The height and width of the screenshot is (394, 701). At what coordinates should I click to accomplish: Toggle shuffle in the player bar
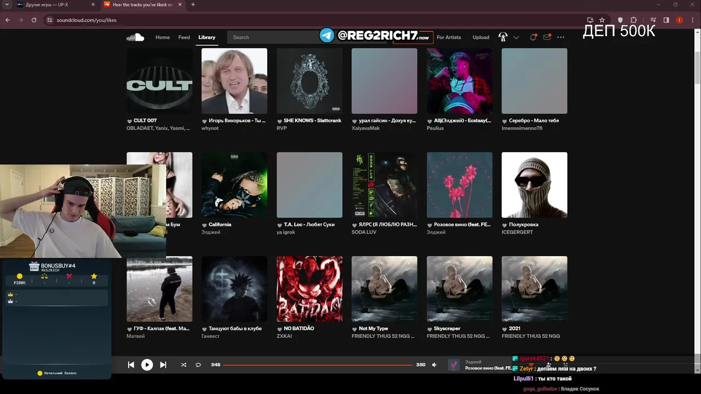[x=183, y=365]
